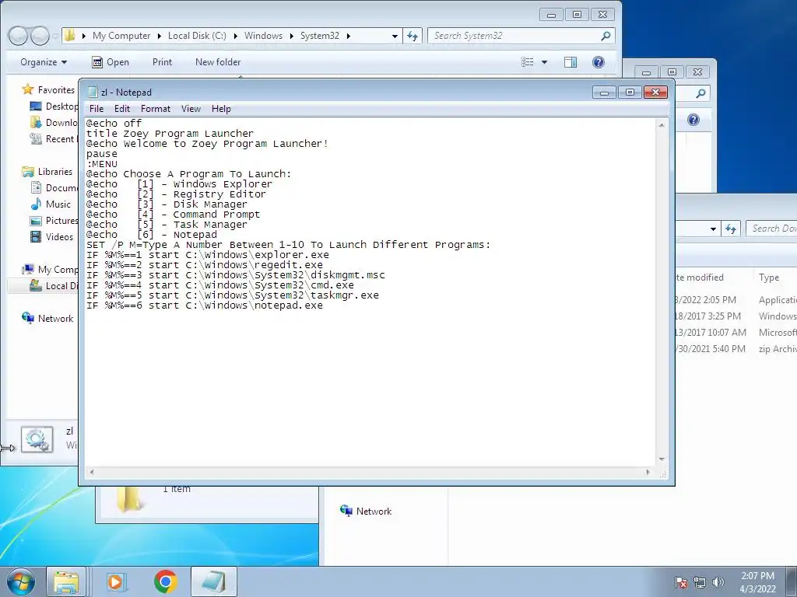Open the Windows Start menu
Viewport: 797px width, 597px height.
(19, 581)
